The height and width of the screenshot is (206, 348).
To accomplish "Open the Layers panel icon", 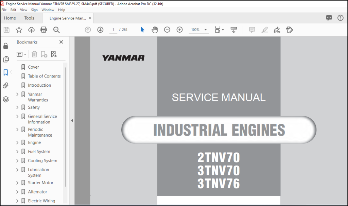I will click(x=6, y=99).
